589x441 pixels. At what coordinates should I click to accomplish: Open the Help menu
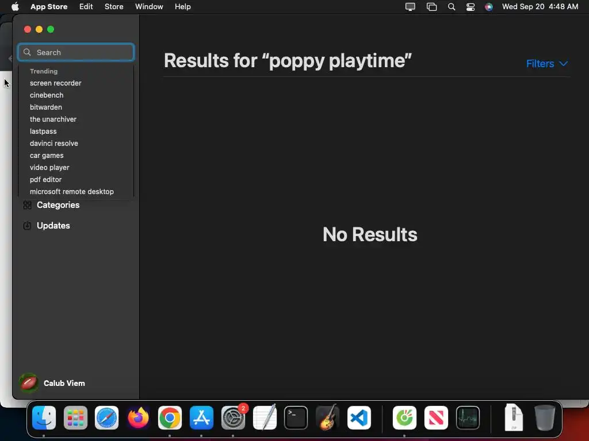(182, 7)
